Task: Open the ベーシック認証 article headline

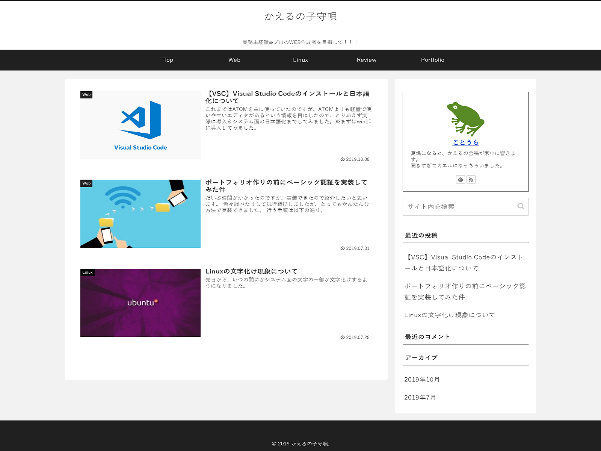Action: pyautogui.click(x=286, y=186)
